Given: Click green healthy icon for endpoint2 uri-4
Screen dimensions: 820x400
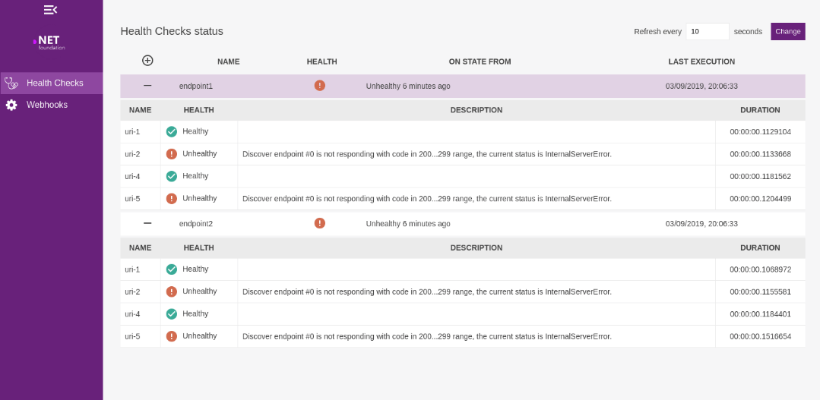Looking at the screenshot, I should tap(172, 314).
